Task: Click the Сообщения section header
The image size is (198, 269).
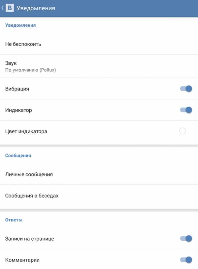Action: click(18, 155)
